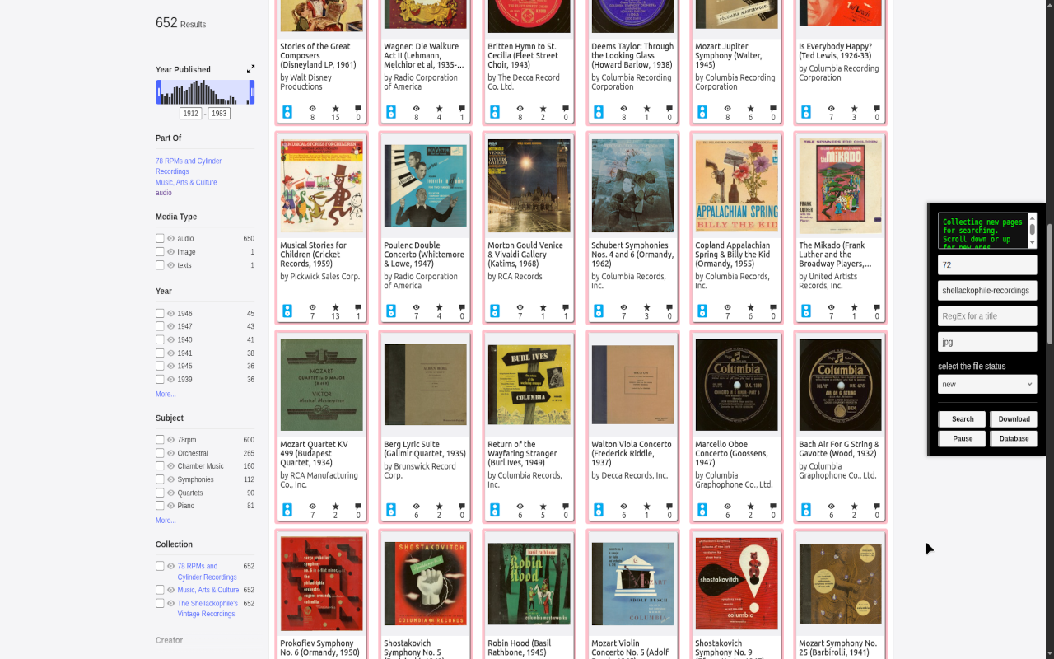The image size is (1054, 659).
Task: Click favorites star on Marcello Oboe Concerto card
Action: click(x=750, y=507)
